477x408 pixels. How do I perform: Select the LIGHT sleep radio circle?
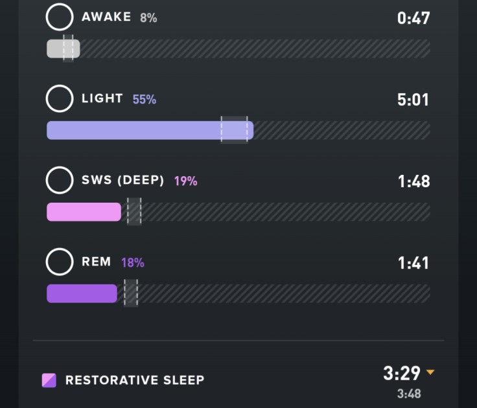60,98
